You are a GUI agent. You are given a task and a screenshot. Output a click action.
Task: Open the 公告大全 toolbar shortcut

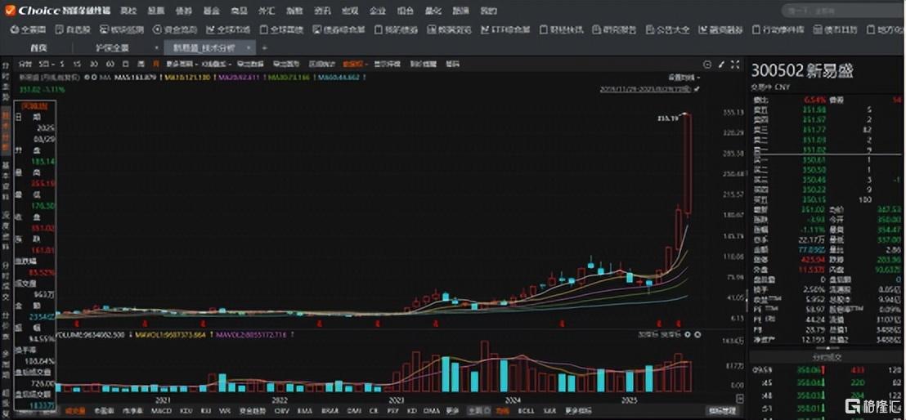(667, 29)
